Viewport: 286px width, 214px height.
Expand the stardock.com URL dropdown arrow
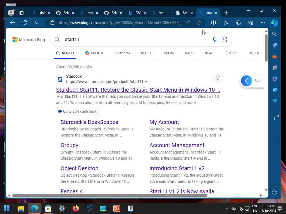click(x=146, y=82)
